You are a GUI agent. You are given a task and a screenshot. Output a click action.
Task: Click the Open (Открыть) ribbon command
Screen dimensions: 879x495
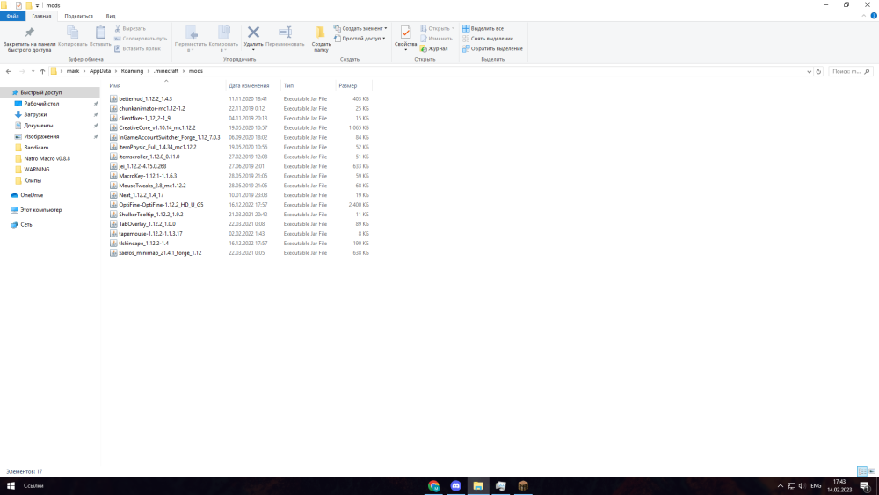[x=437, y=29]
